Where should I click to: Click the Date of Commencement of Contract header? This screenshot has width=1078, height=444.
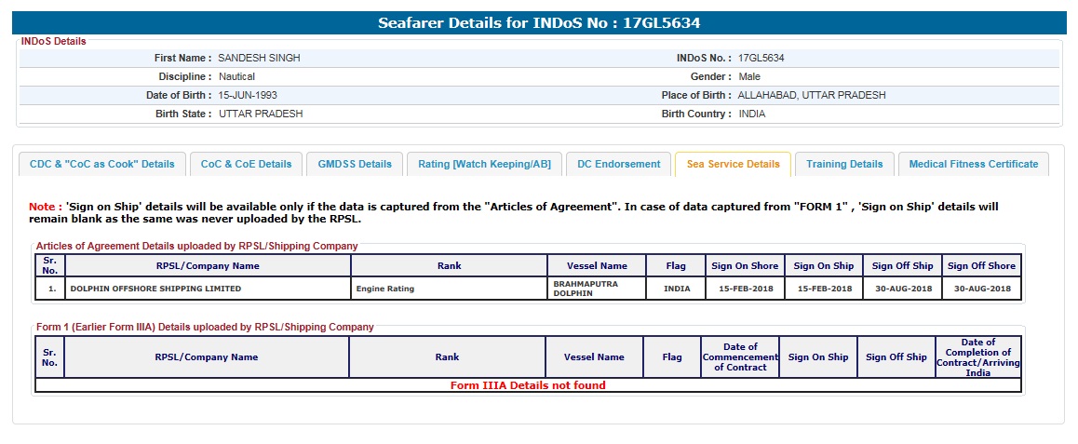[740, 357]
